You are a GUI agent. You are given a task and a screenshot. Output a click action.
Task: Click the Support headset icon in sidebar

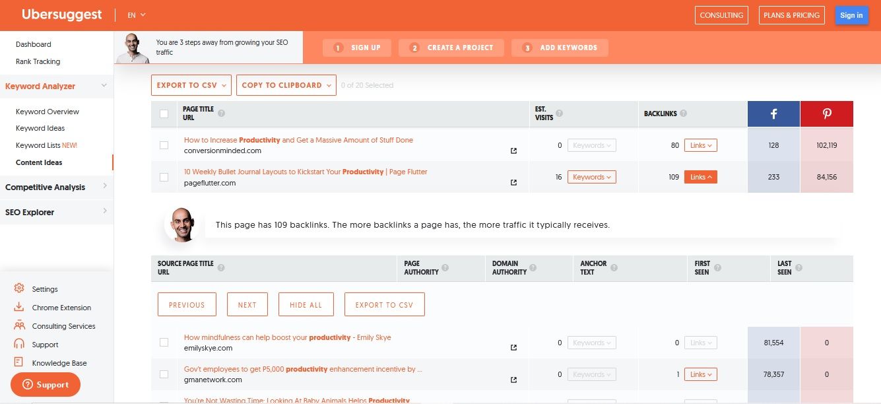click(19, 344)
